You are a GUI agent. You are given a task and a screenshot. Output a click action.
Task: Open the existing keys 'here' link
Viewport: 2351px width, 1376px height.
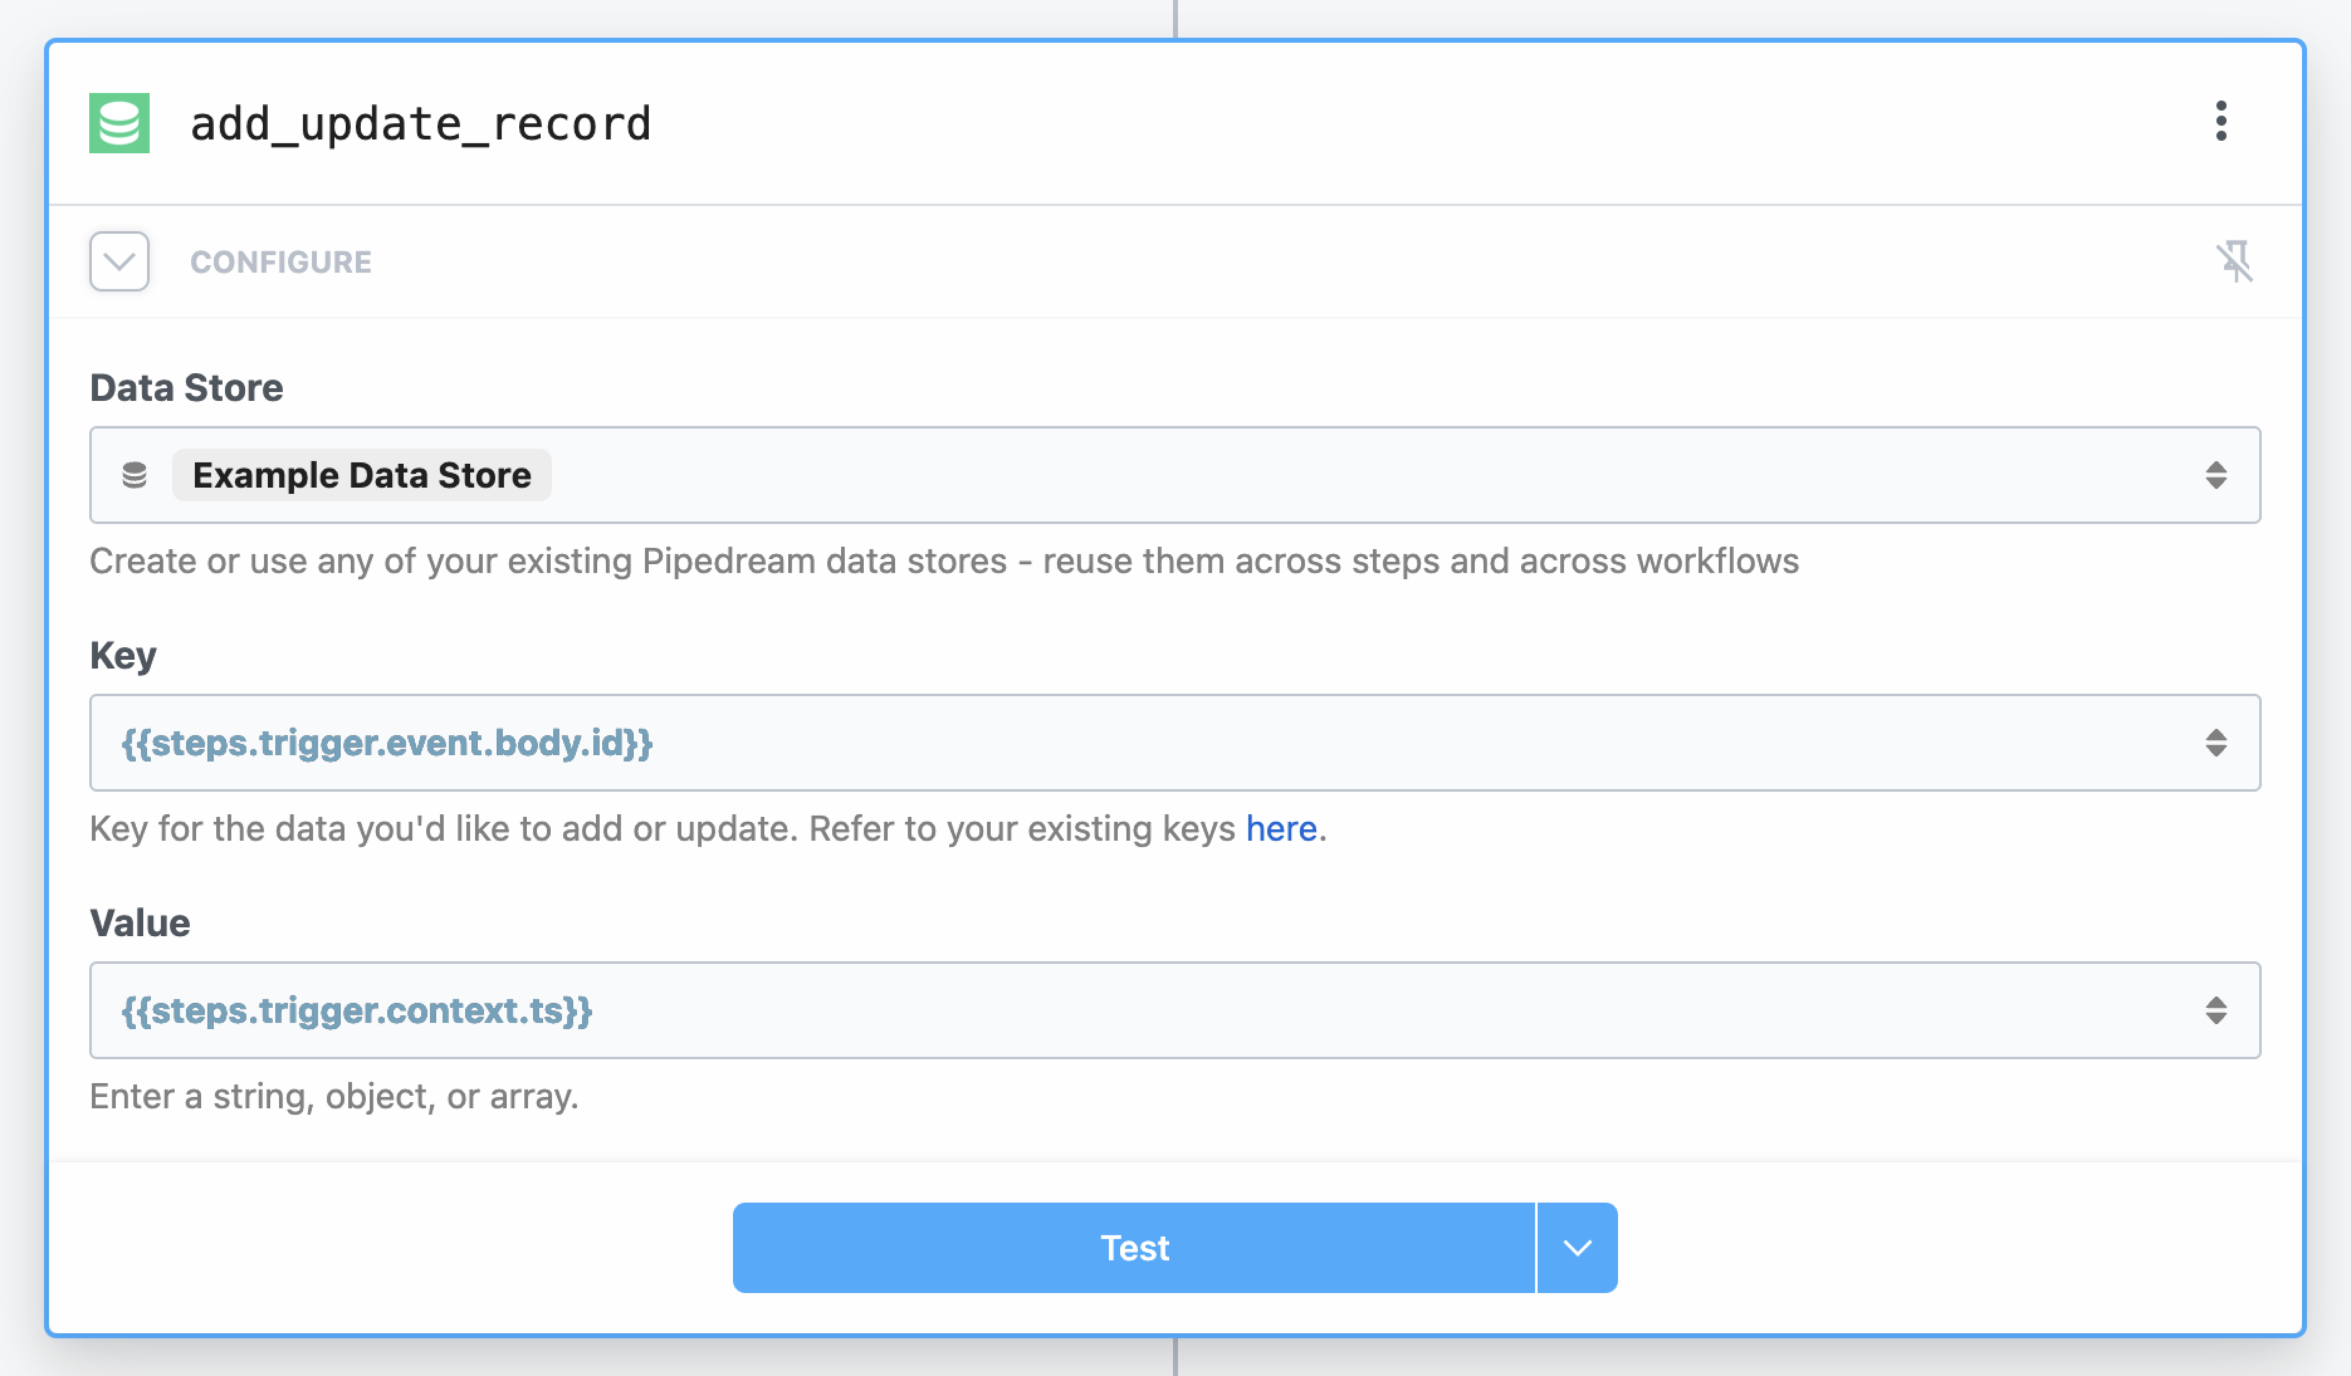[x=1281, y=829]
